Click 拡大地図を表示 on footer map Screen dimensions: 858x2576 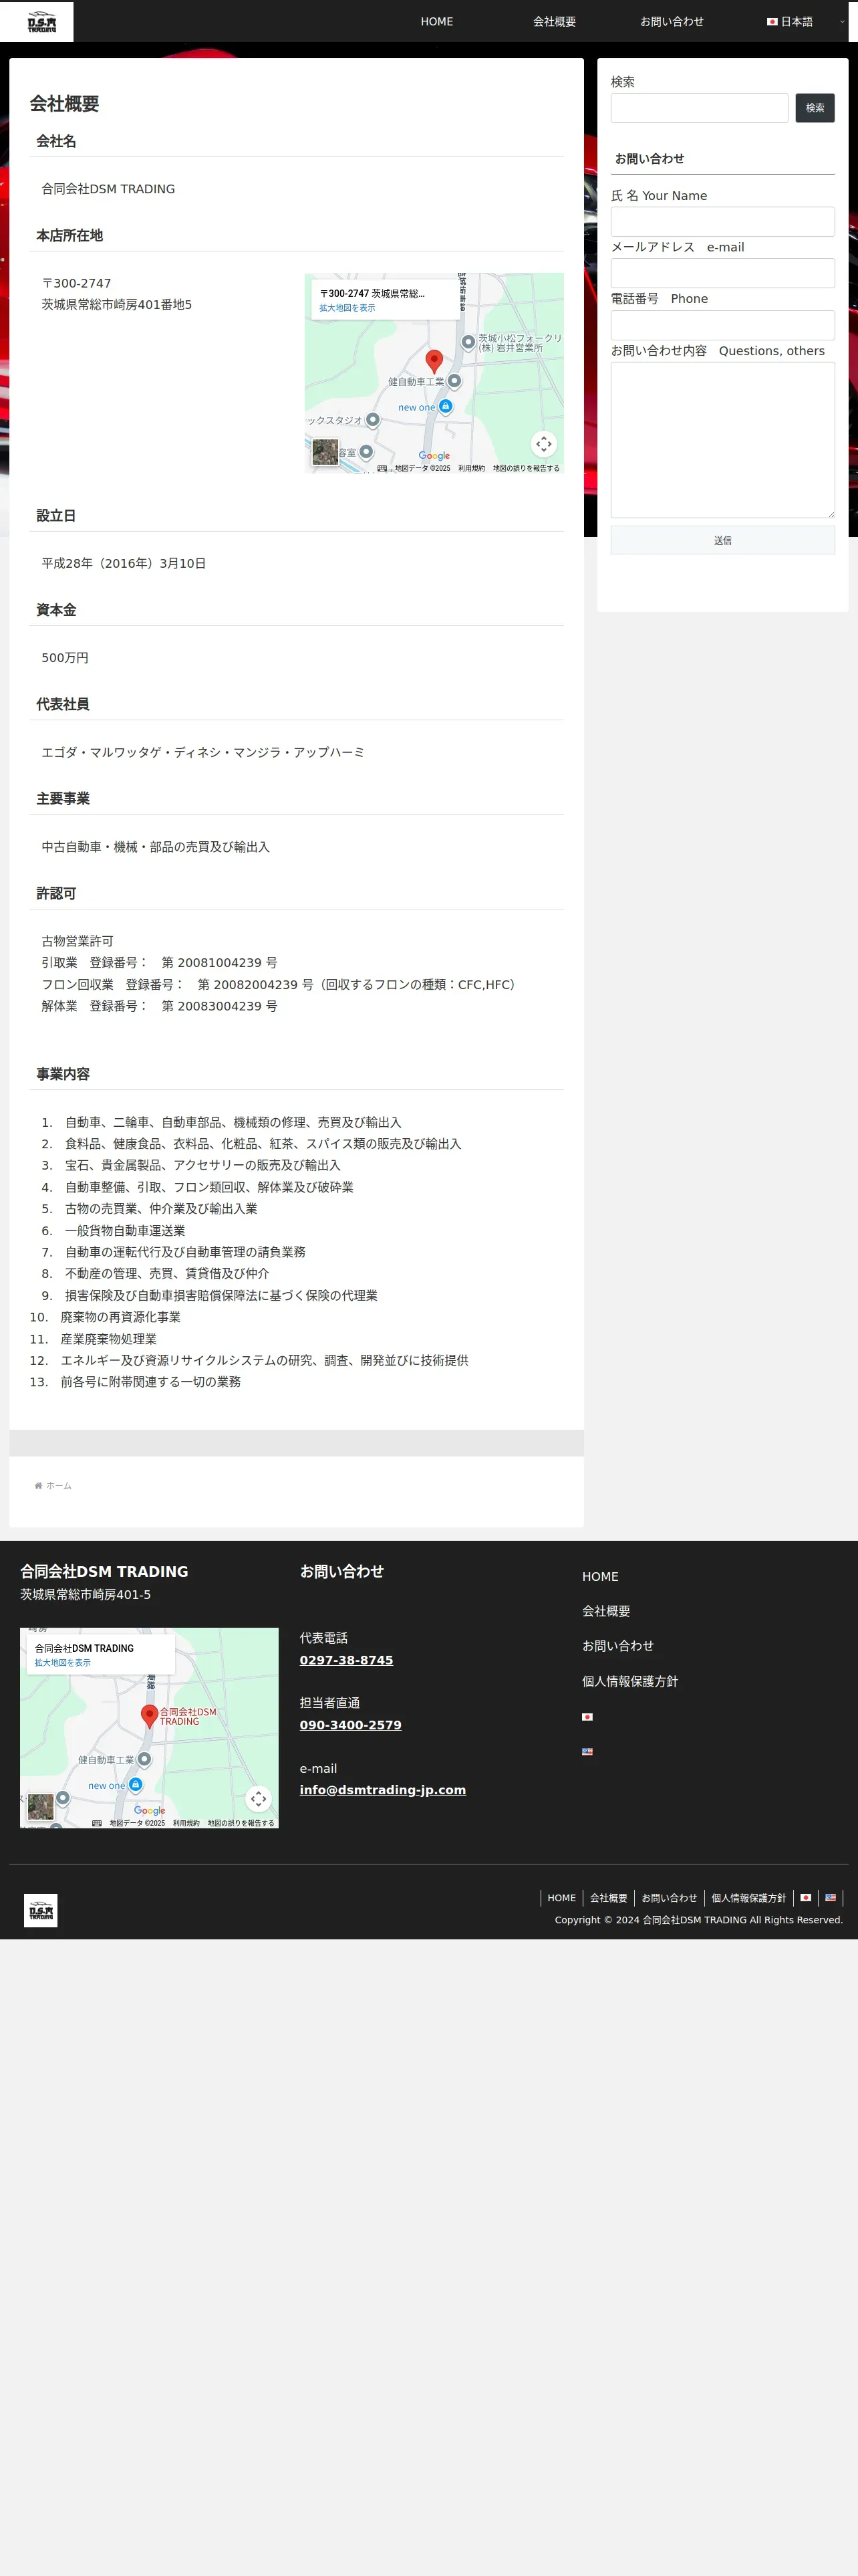(62, 1663)
